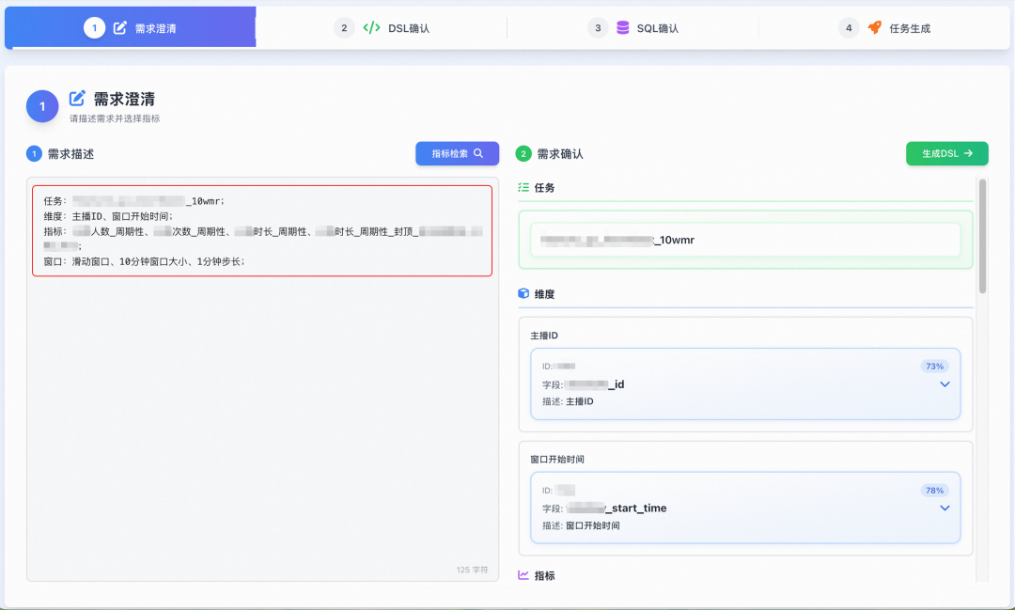
Task: Click the edit icon in 需求澄清 step tab
Action: pos(119,28)
